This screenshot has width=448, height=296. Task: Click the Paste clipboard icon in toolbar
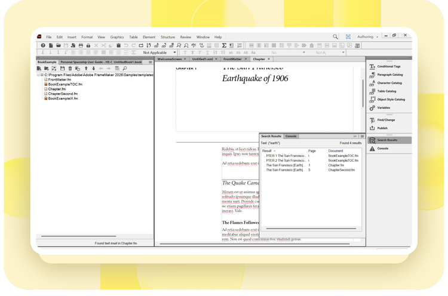[119, 45]
